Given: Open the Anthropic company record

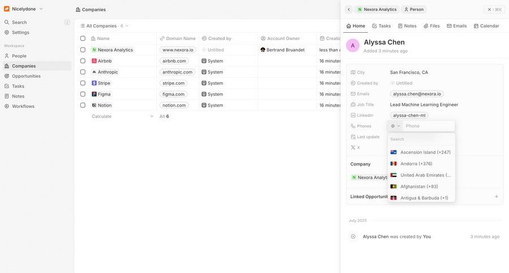Looking at the screenshot, I should 105,72.
